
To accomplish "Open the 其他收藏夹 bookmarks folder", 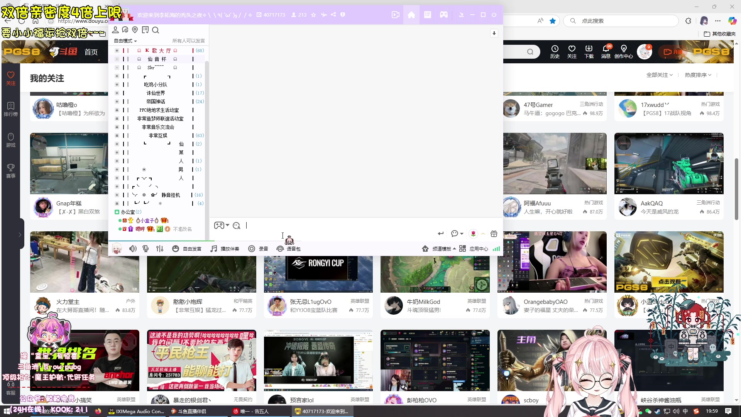I will tap(720, 34).
